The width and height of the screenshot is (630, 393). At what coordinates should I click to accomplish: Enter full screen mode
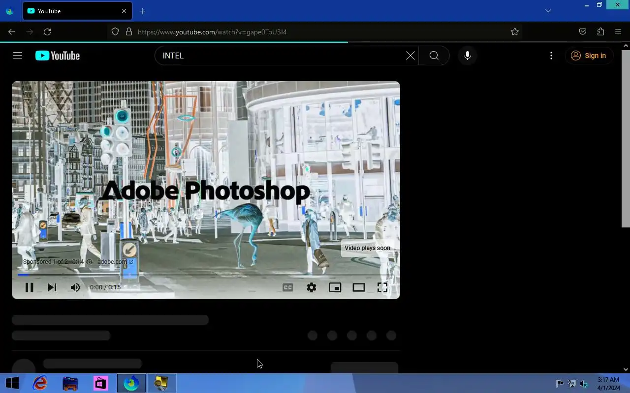click(382, 287)
